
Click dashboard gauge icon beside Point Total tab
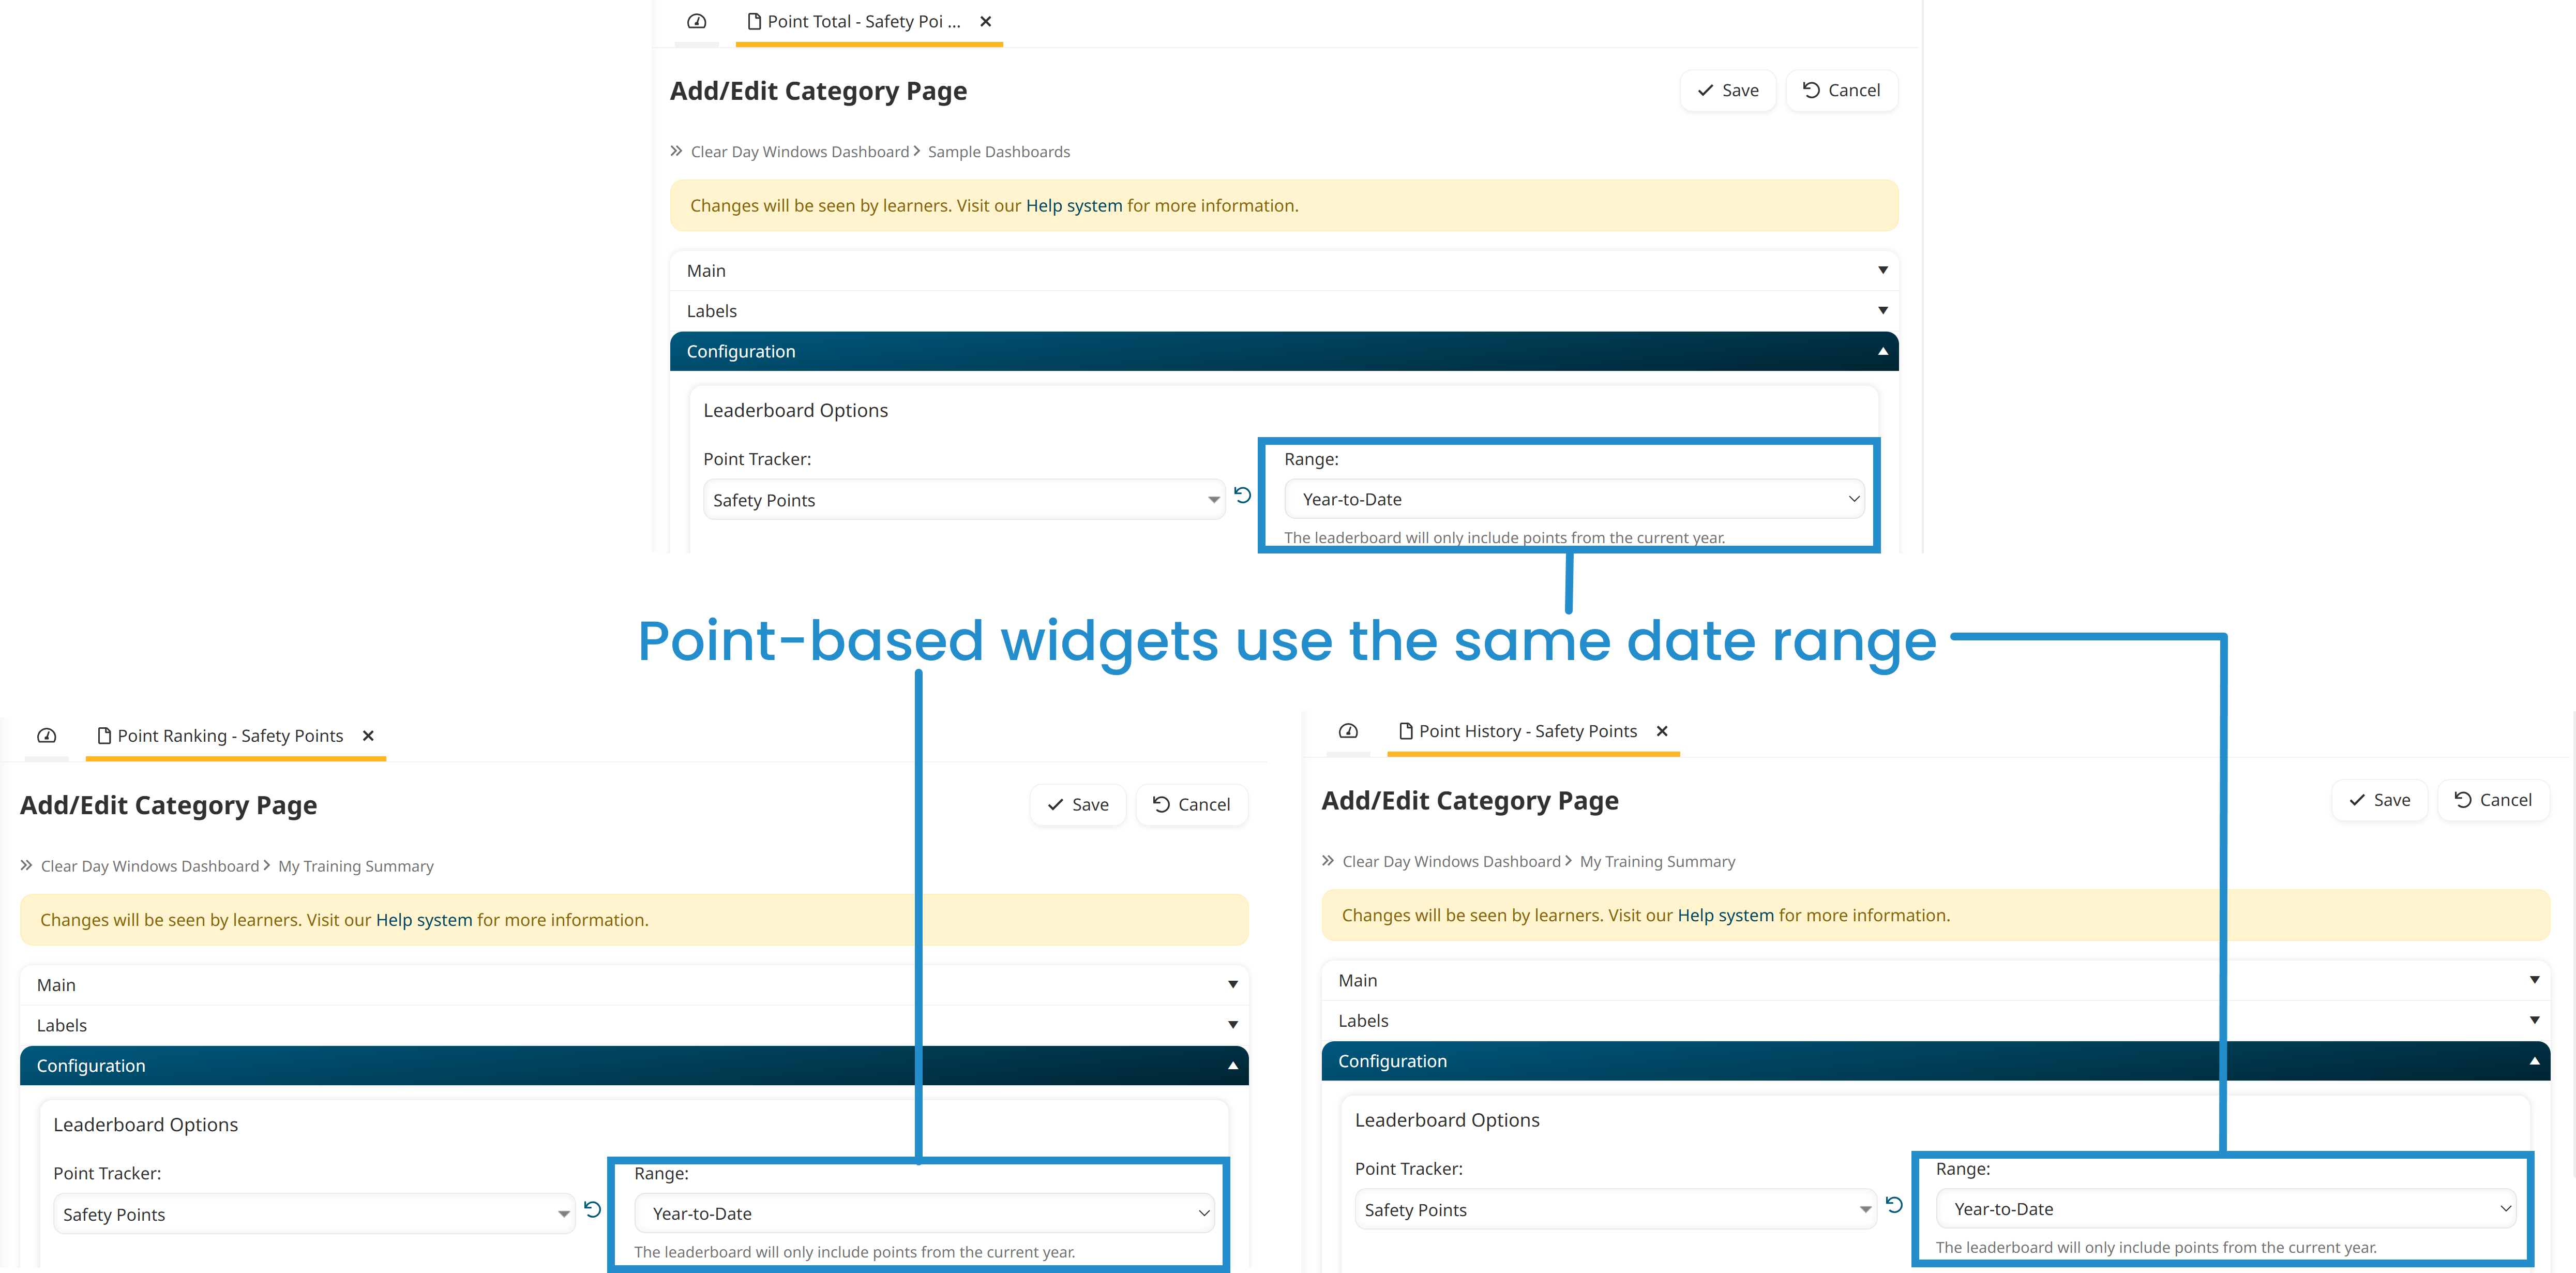coord(696,21)
